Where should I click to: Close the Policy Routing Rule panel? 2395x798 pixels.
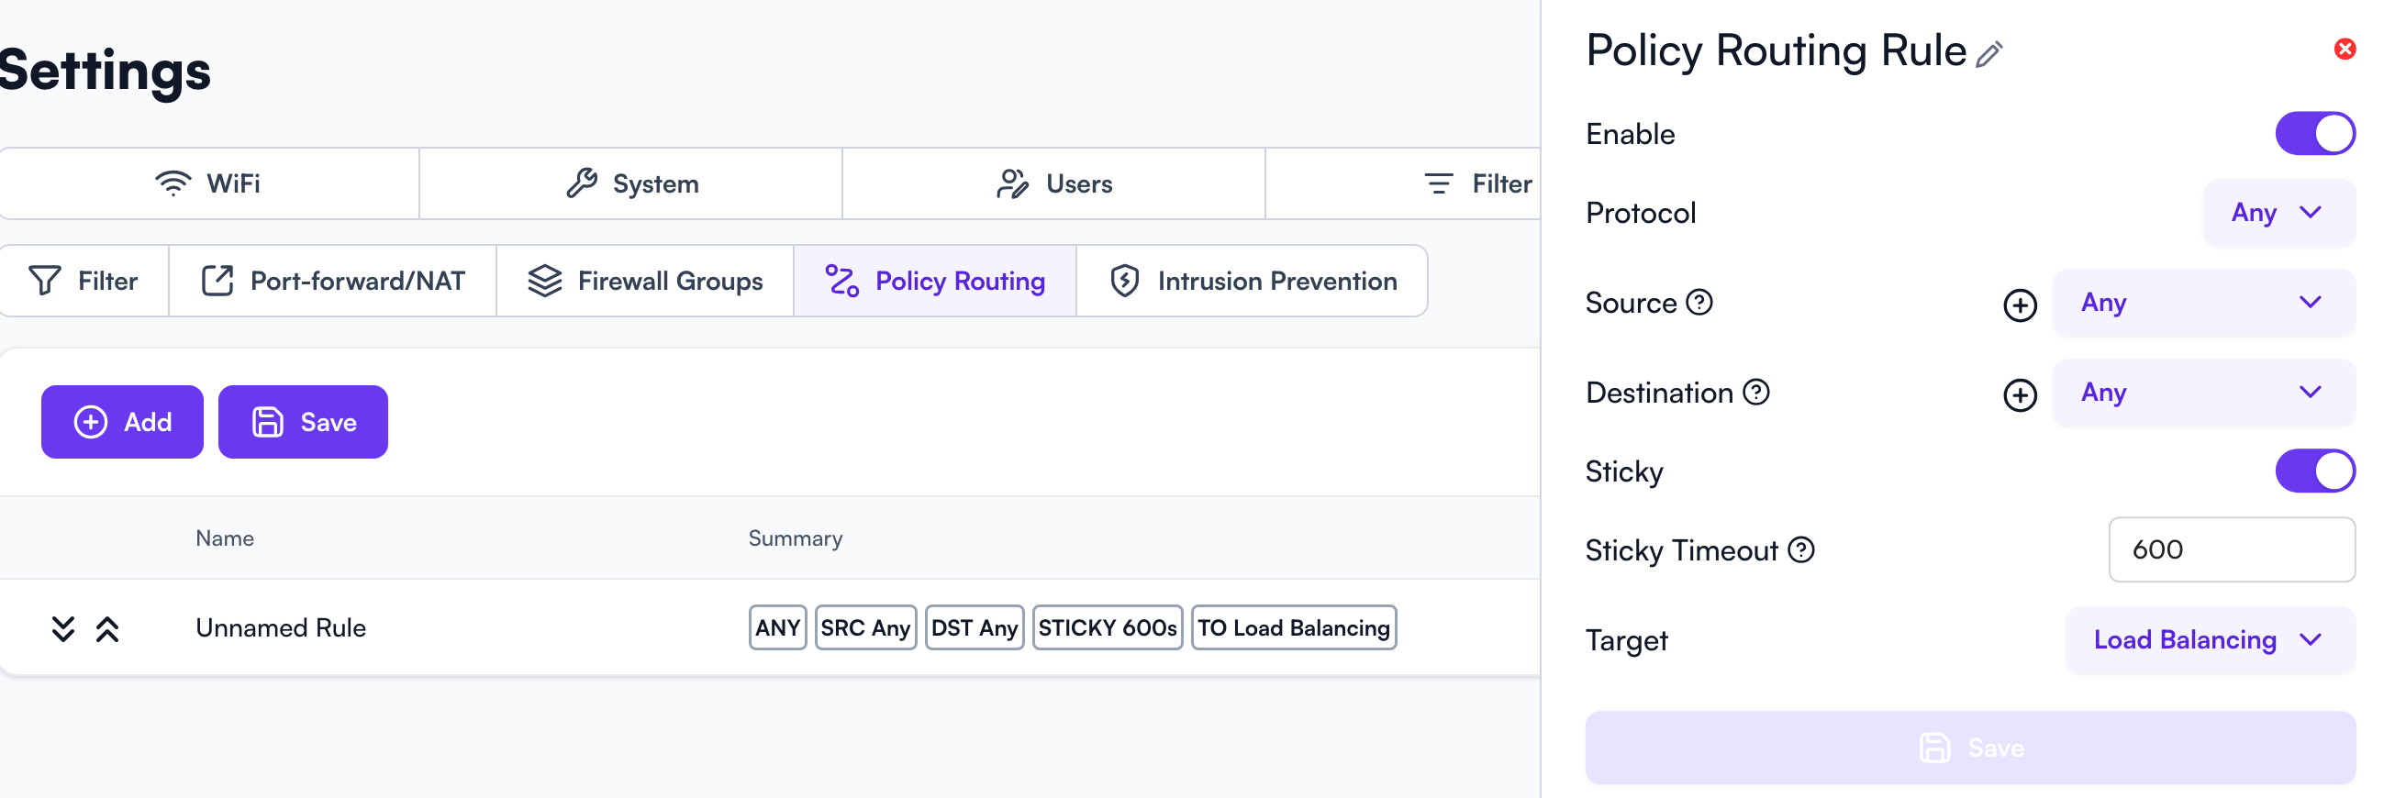click(2345, 50)
